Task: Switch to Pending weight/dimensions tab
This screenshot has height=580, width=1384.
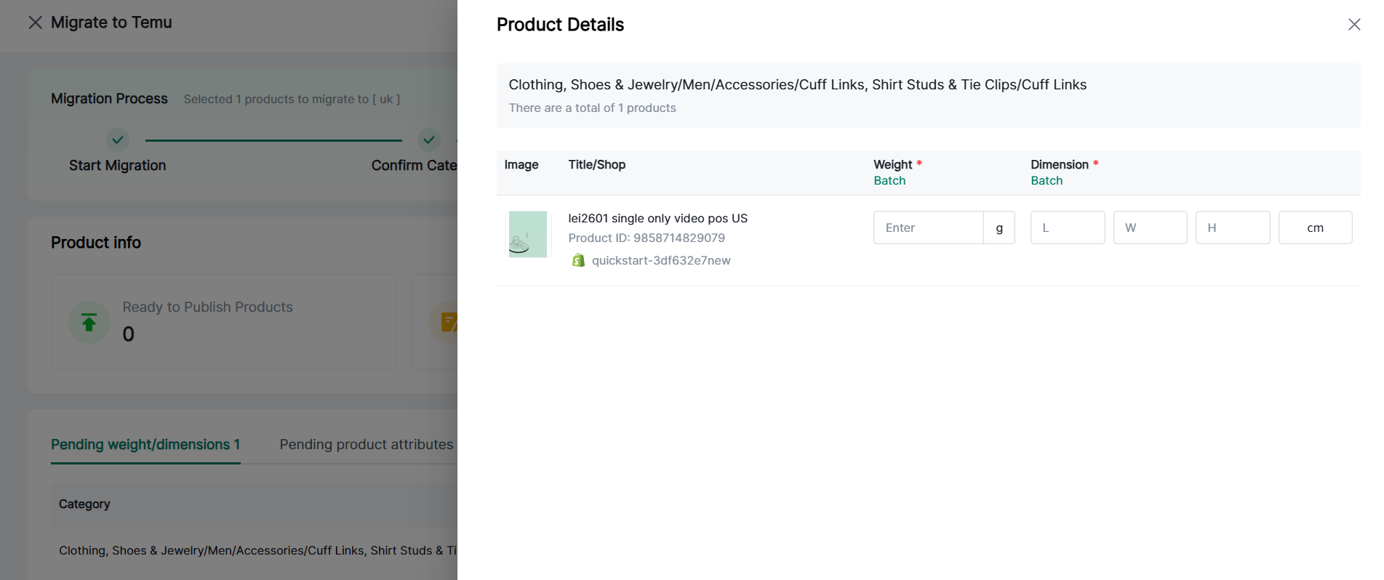Action: pyautogui.click(x=145, y=444)
